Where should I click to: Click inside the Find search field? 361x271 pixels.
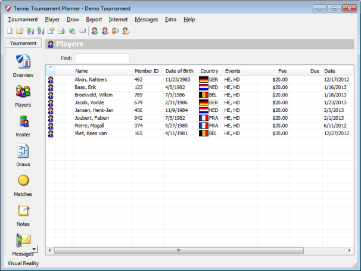pos(102,58)
